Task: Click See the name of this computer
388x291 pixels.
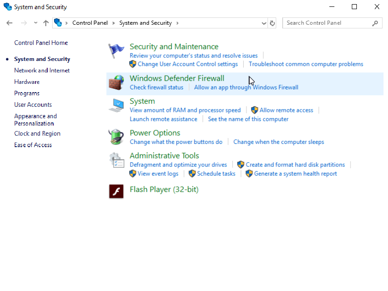Action: pos(248,119)
